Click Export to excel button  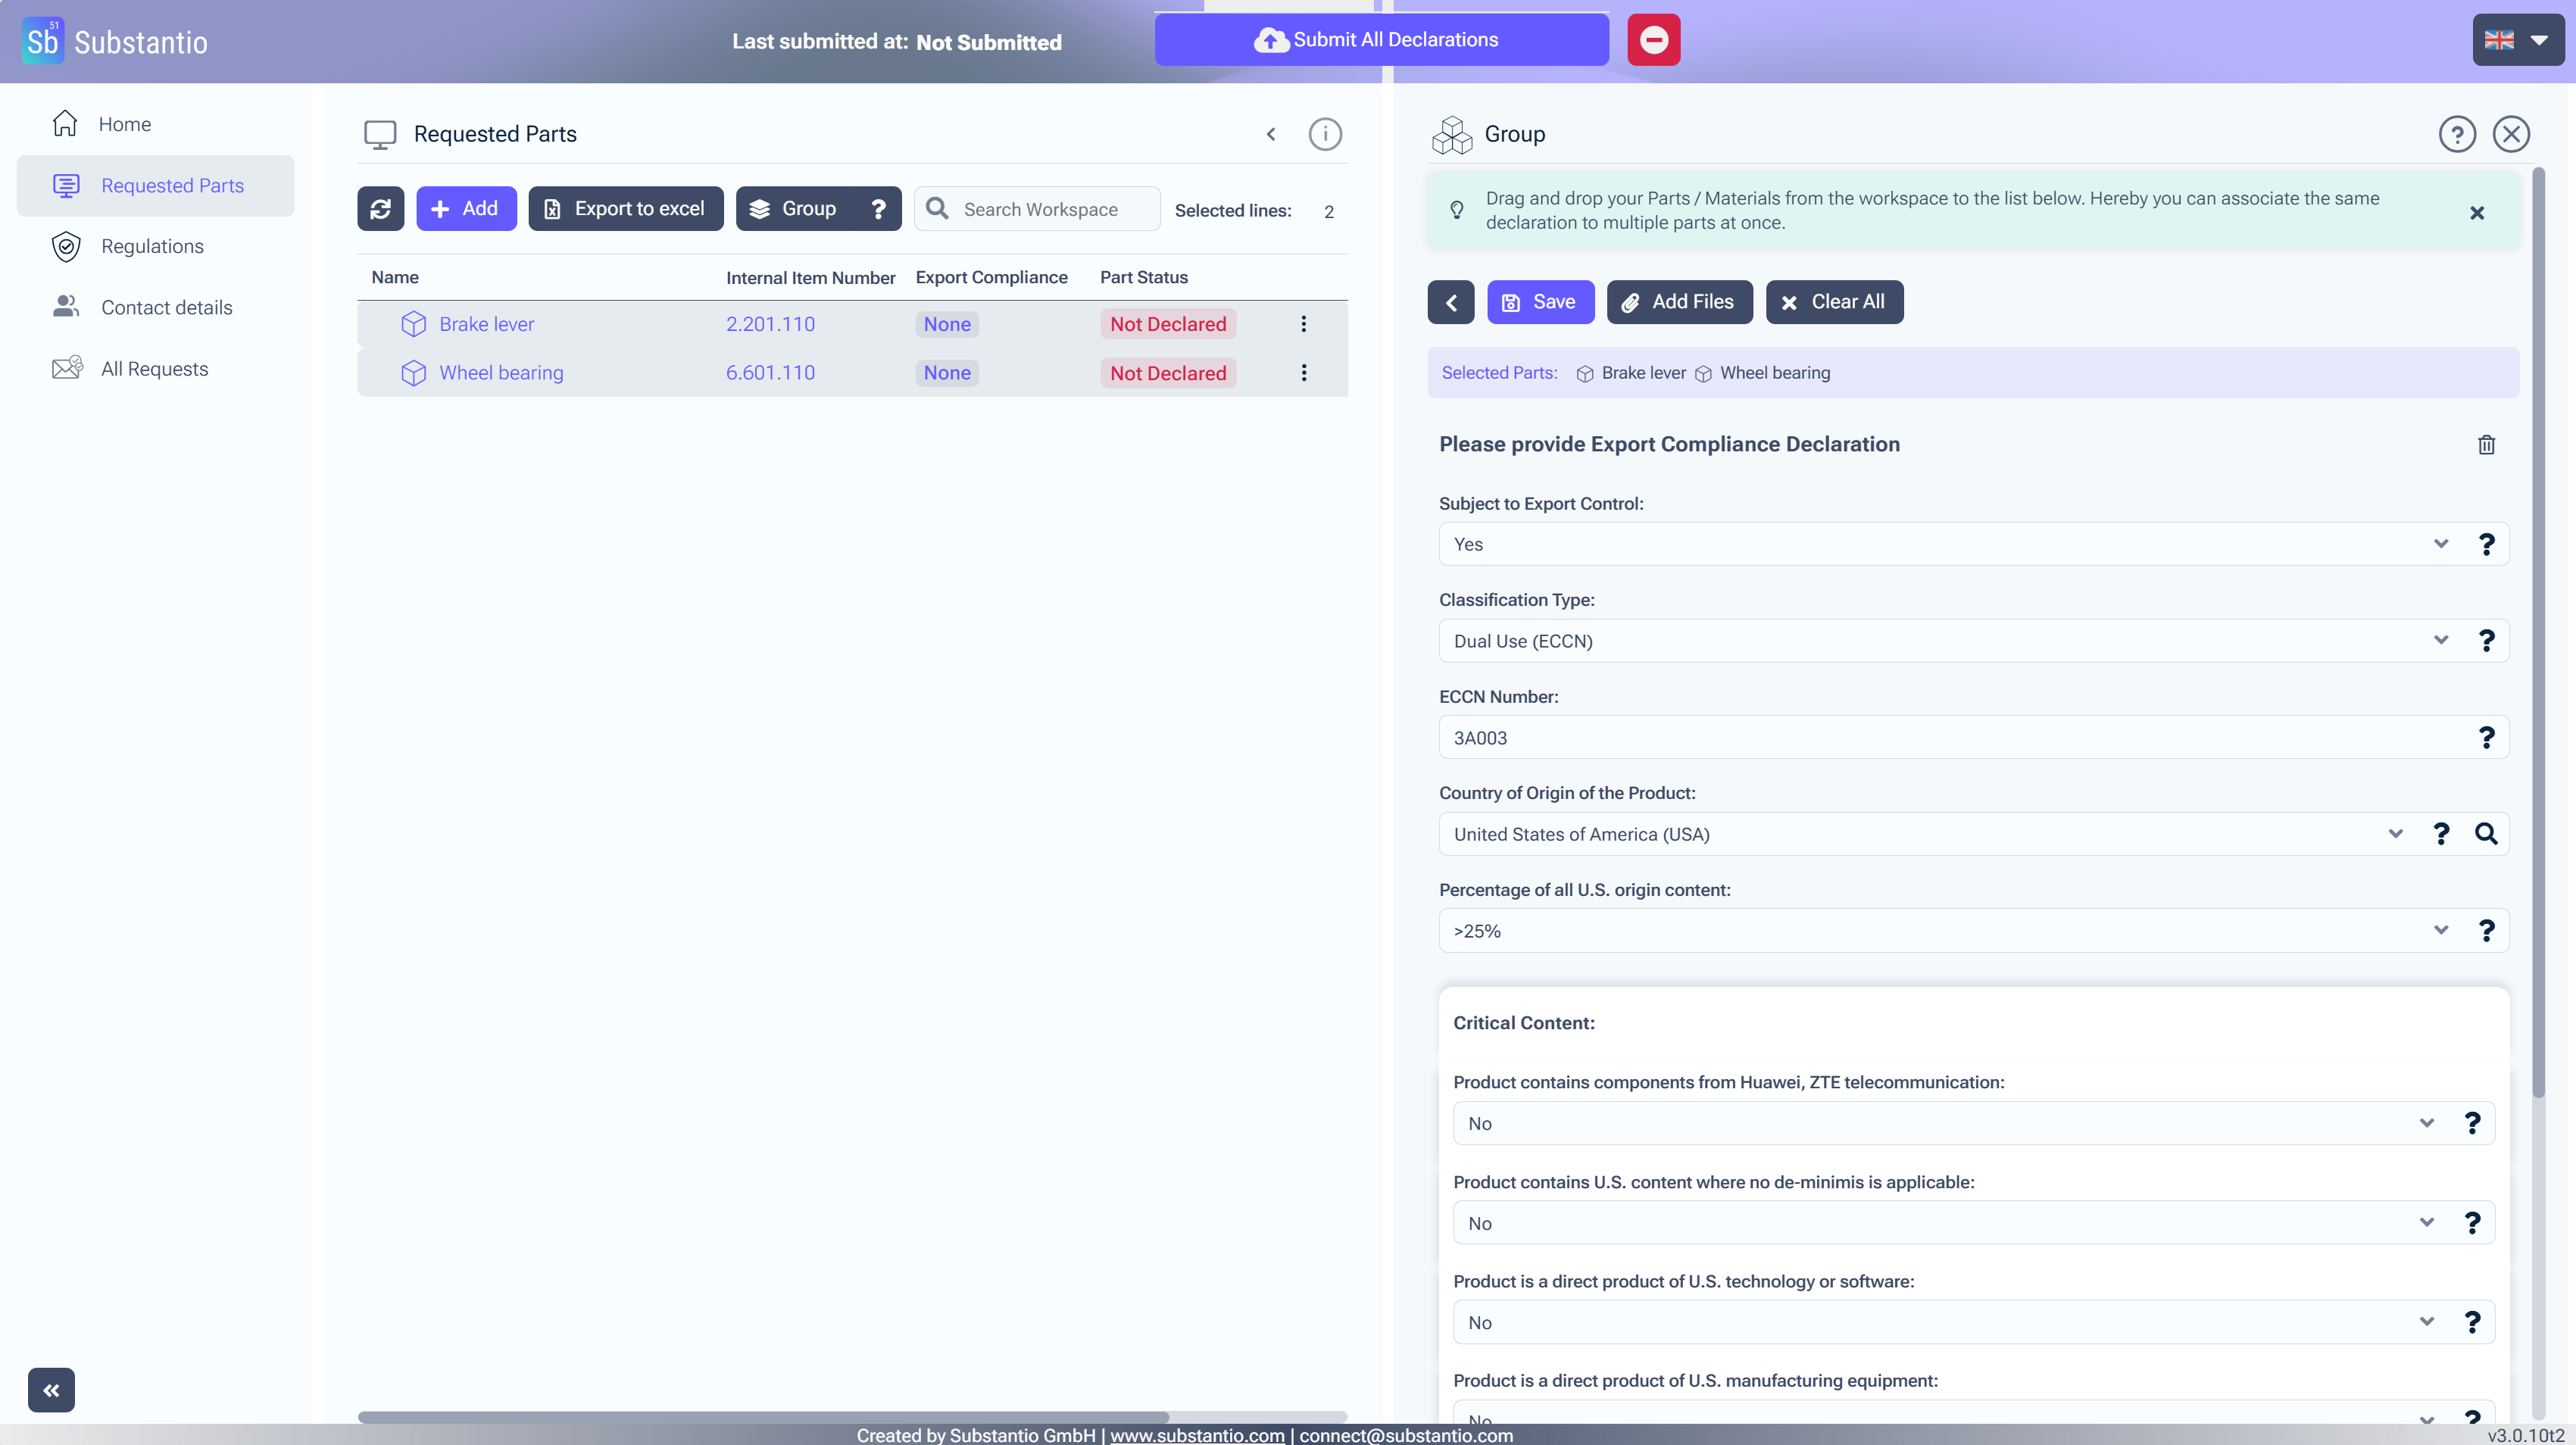(625, 209)
